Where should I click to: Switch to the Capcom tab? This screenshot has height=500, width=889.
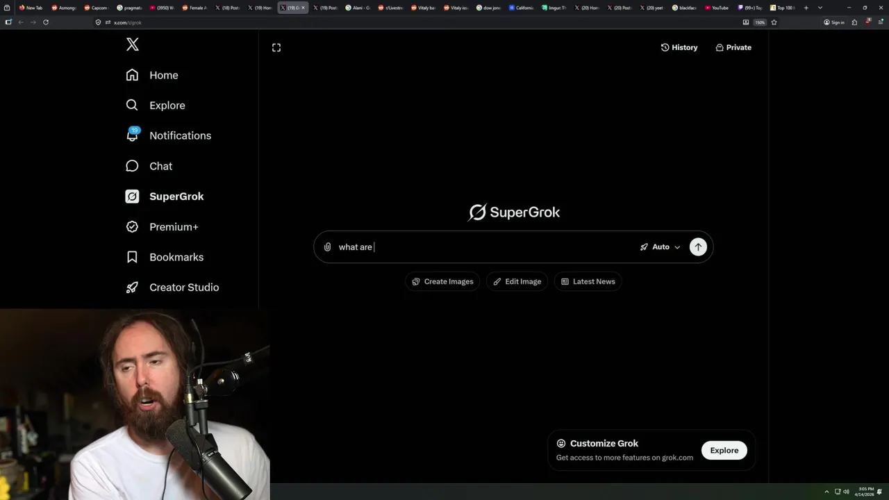point(96,8)
